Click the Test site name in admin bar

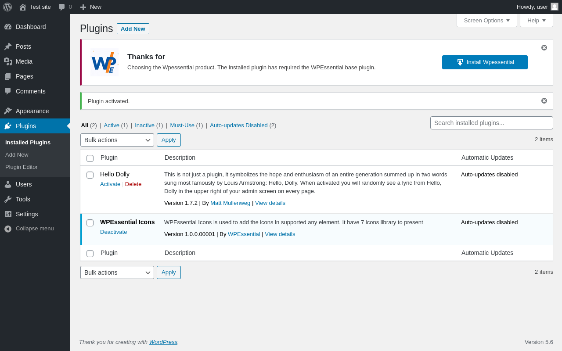tap(40, 7)
